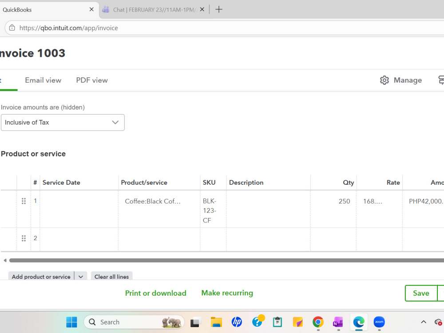Click the Product/service cell in row 2
The width and height of the screenshot is (444, 333).
tap(159, 239)
